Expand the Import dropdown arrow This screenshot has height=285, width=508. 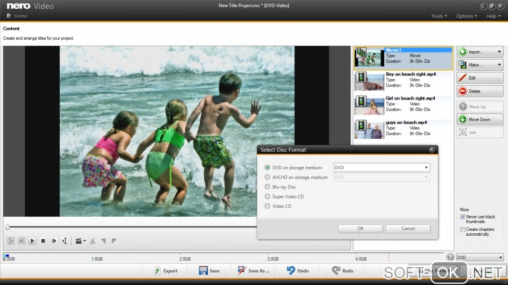[499, 52]
